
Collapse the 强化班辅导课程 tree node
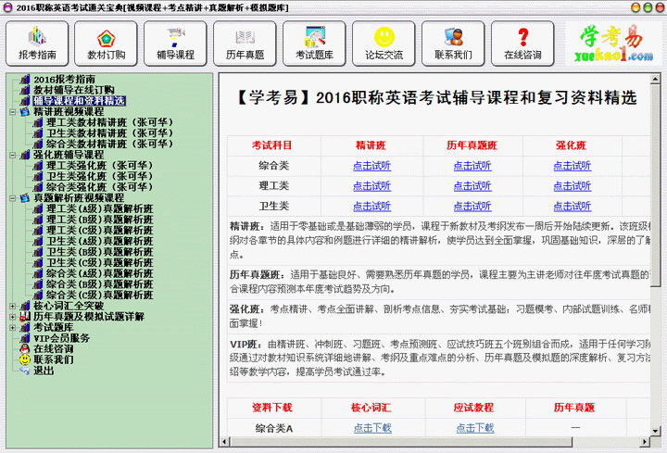(13, 155)
